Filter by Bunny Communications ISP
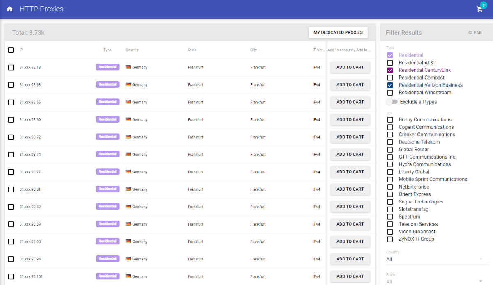This screenshot has height=285, width=493. [x=390, y=120]
